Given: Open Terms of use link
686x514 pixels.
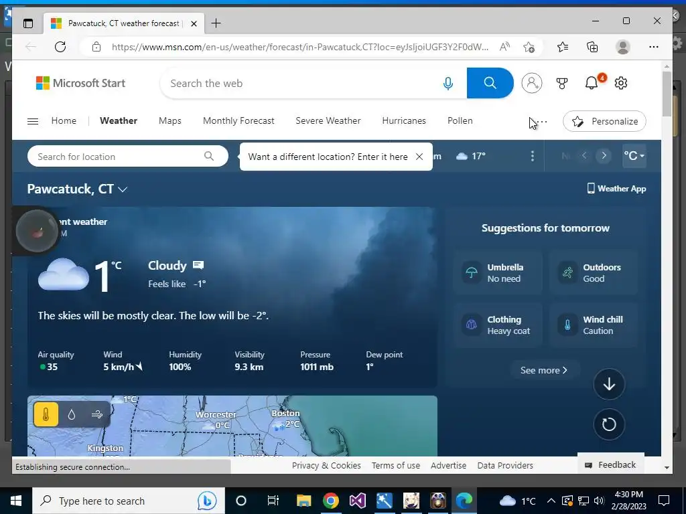Looking at the screenshot, I should 396,466.
